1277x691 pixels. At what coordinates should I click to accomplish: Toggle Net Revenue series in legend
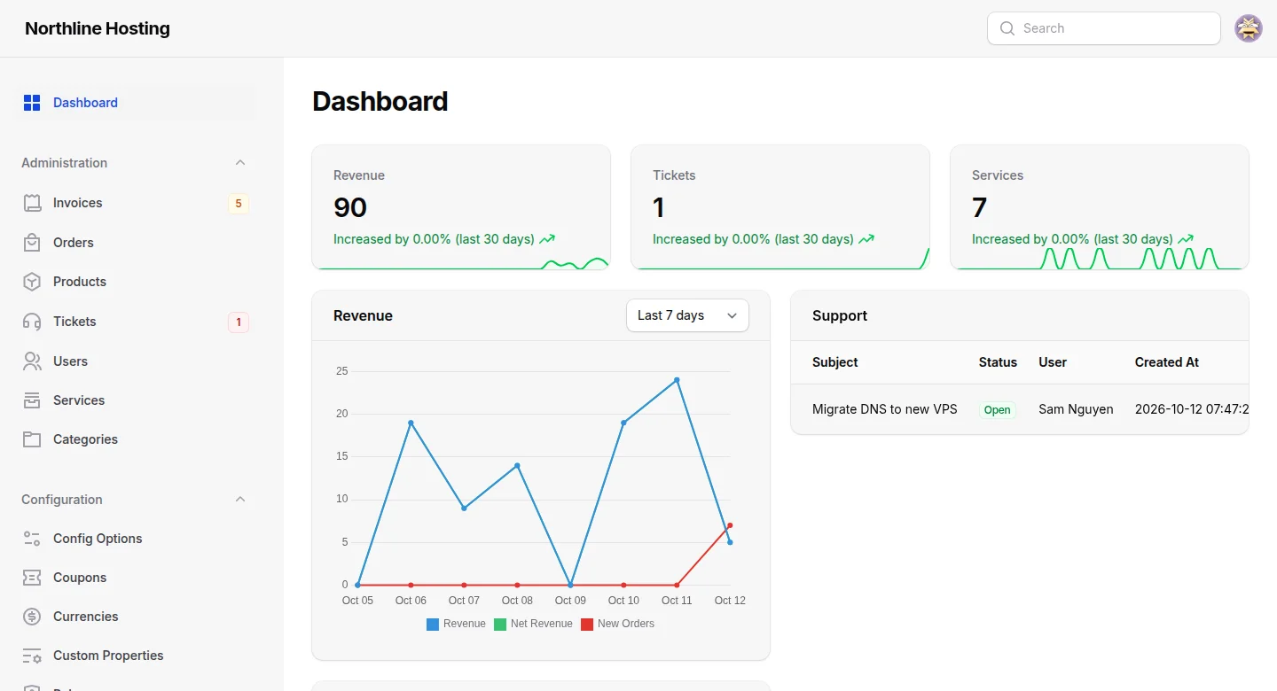(x=533, y=624)
